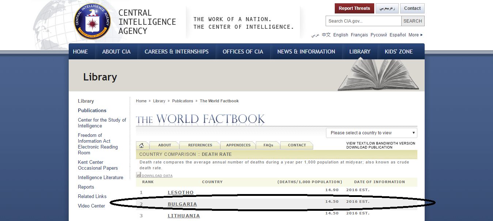Open the HOME navigation item

(80, 52)
